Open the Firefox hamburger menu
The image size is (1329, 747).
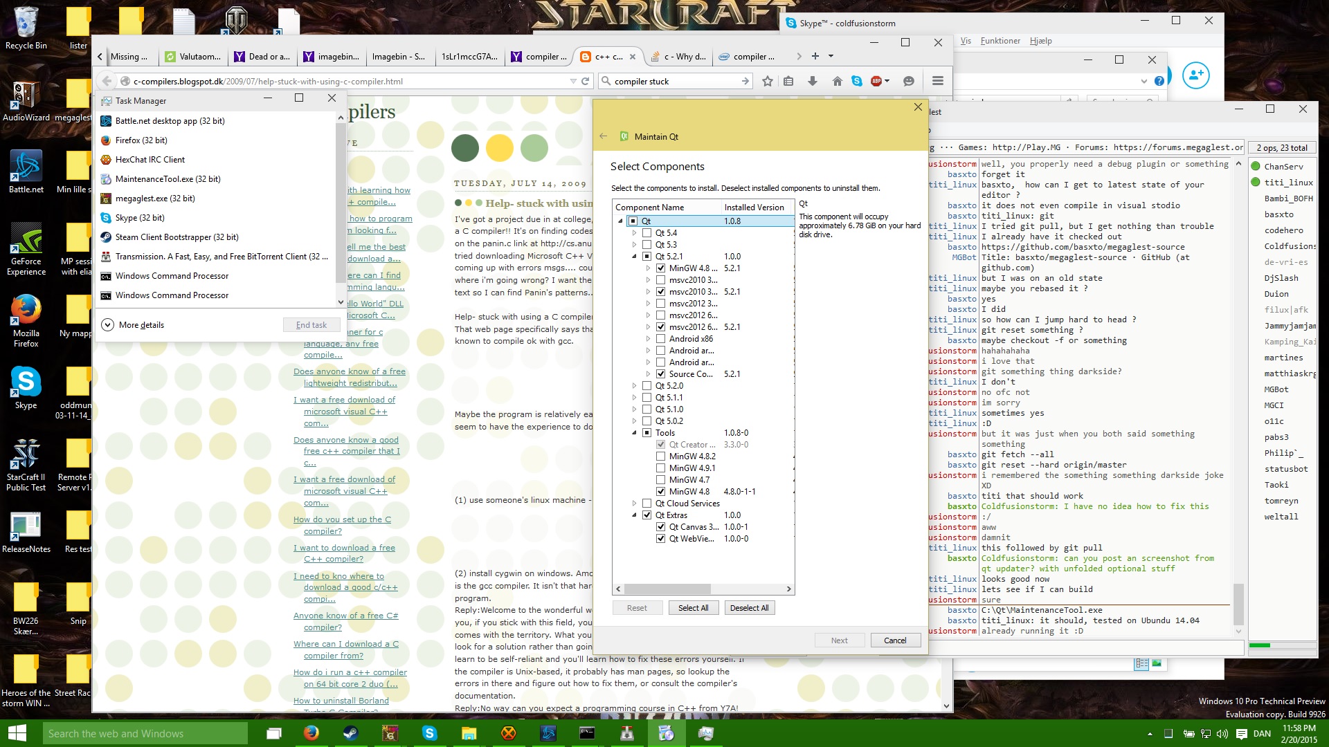(x=938, y=82)
